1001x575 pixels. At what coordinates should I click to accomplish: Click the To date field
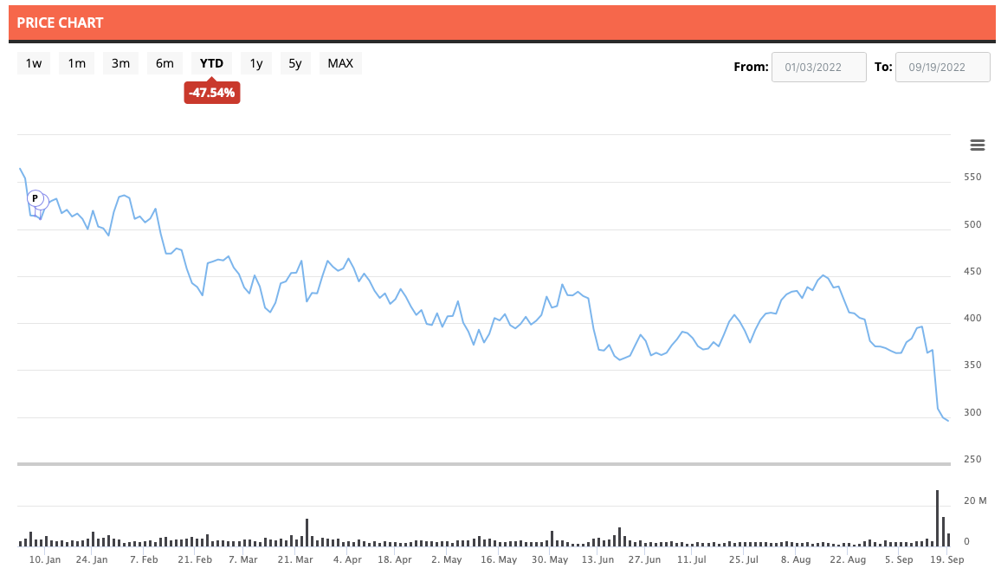(x=942, y=67)
